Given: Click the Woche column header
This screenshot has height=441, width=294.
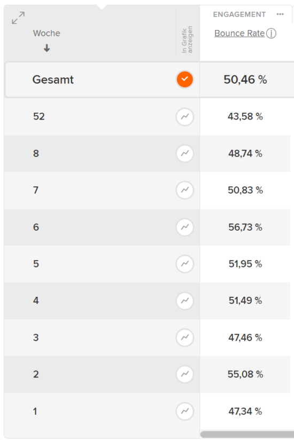Looking at the screenshot, I should point(47,33).
